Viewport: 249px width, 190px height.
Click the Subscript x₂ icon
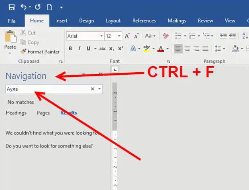112,49
